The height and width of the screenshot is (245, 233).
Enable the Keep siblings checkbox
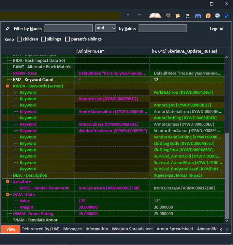coord(43,39)
